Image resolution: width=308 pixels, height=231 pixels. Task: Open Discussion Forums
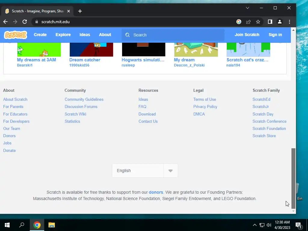coord(81,107)
